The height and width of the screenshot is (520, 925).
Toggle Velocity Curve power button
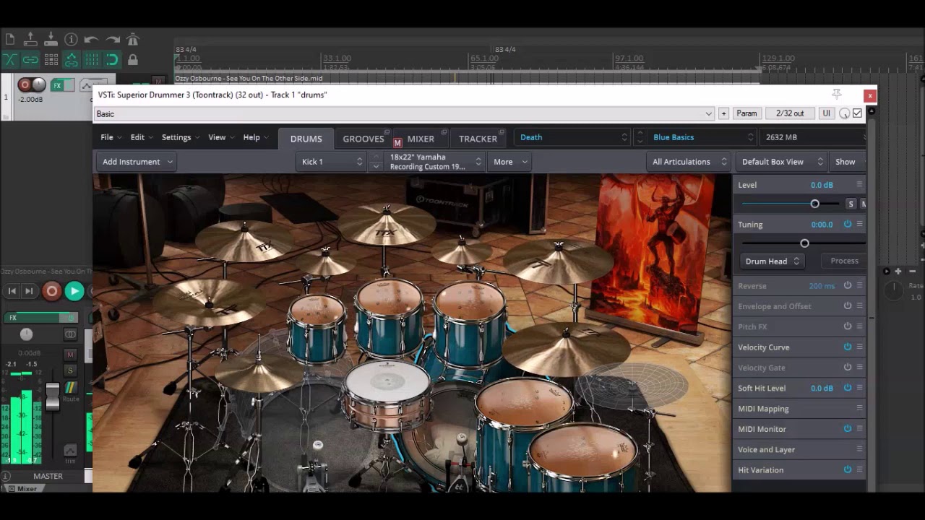(848, 347)
